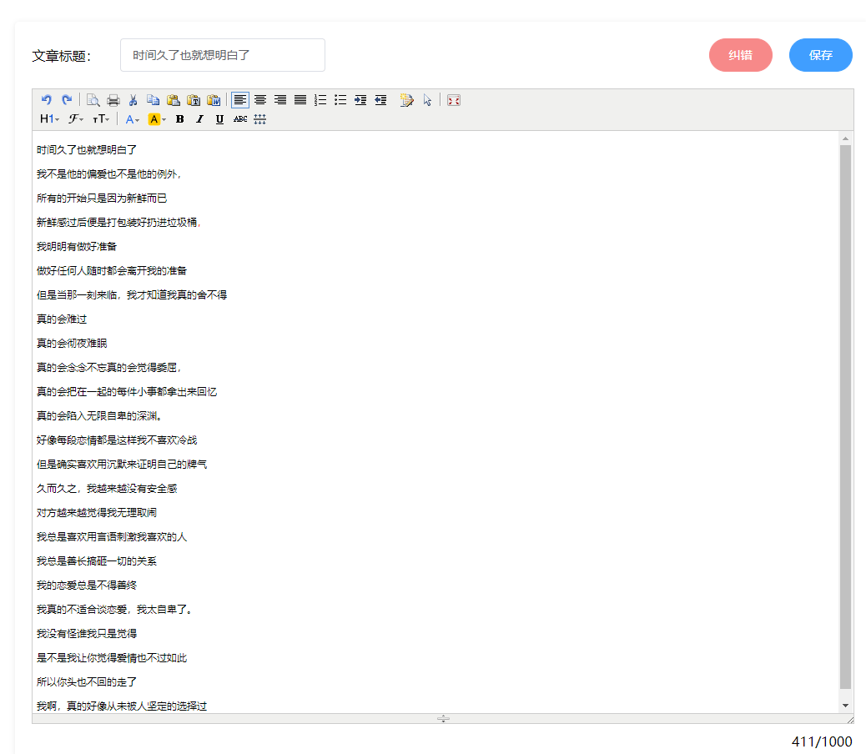Click the 纠错 button
866x754 pixels.
point(740,55)
